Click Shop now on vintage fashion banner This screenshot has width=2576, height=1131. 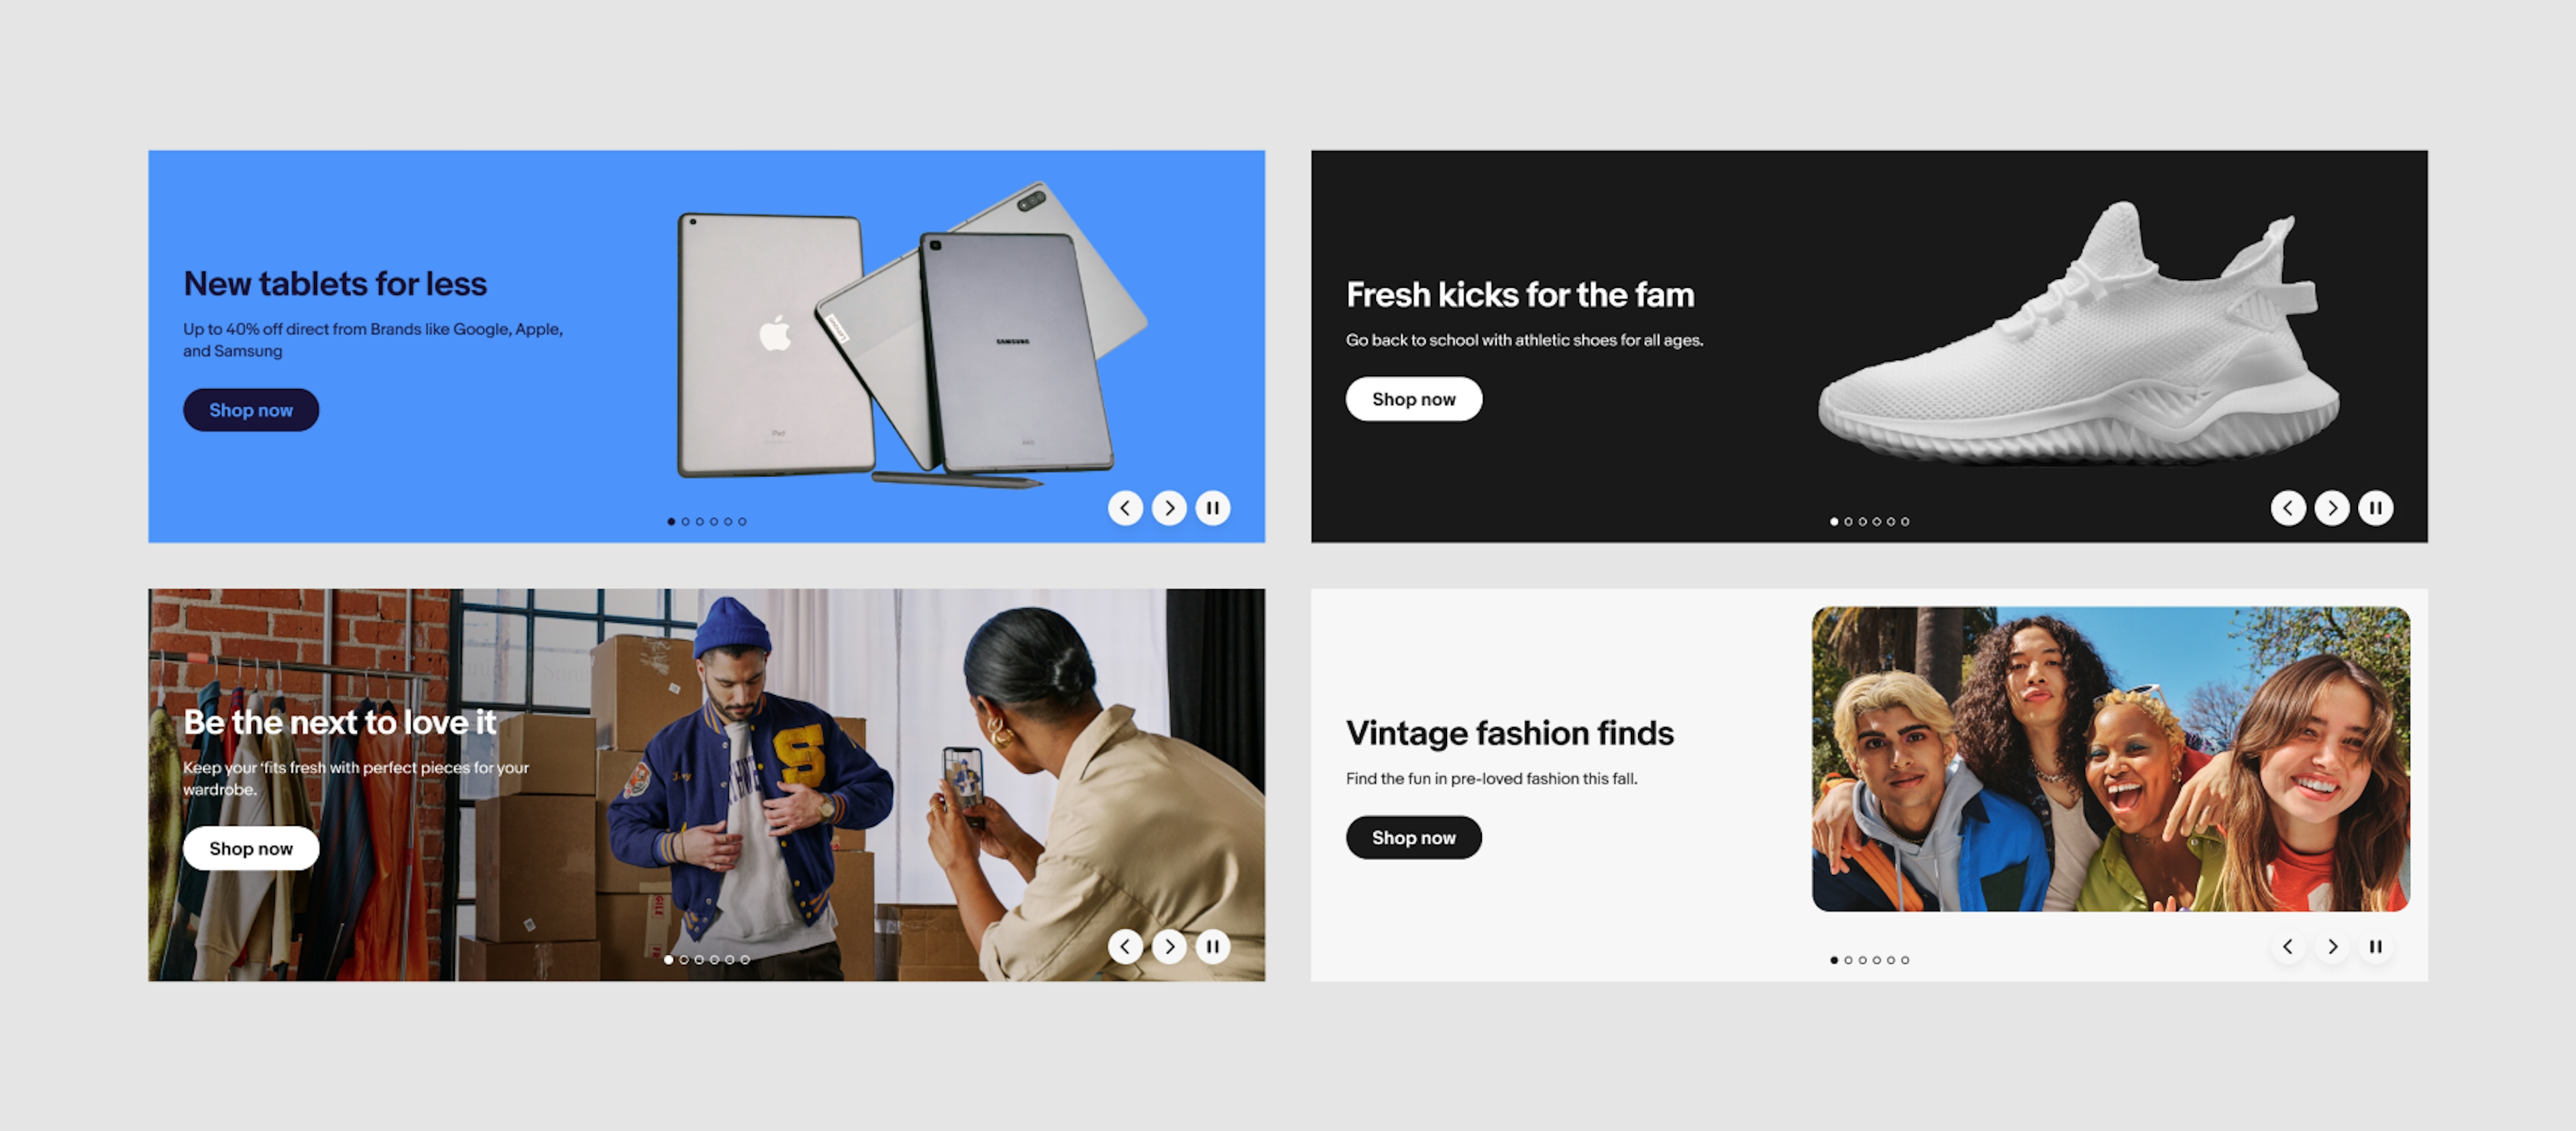(x=1413, y=837)
